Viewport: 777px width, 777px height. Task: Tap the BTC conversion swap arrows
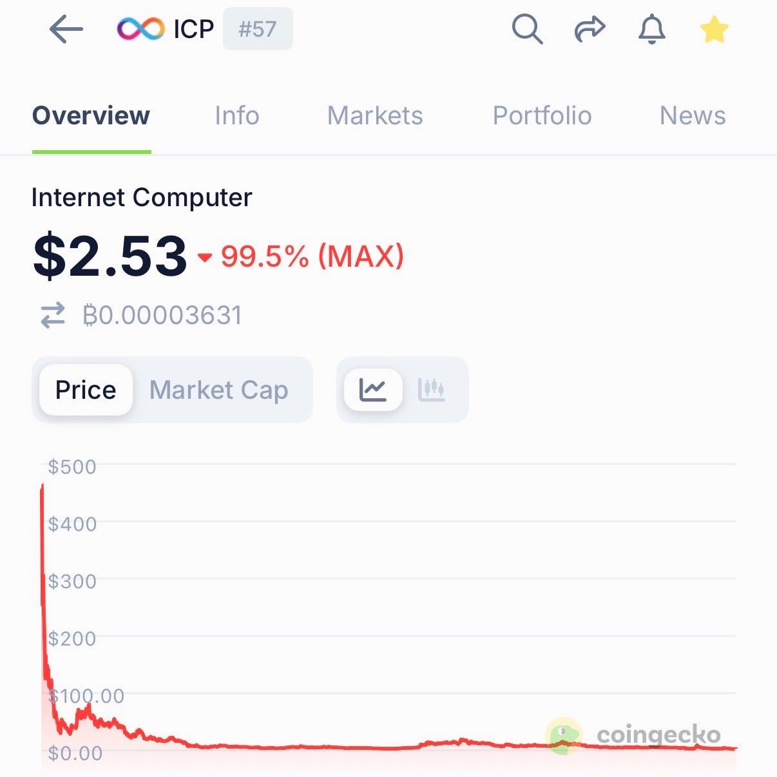(53, 315)
